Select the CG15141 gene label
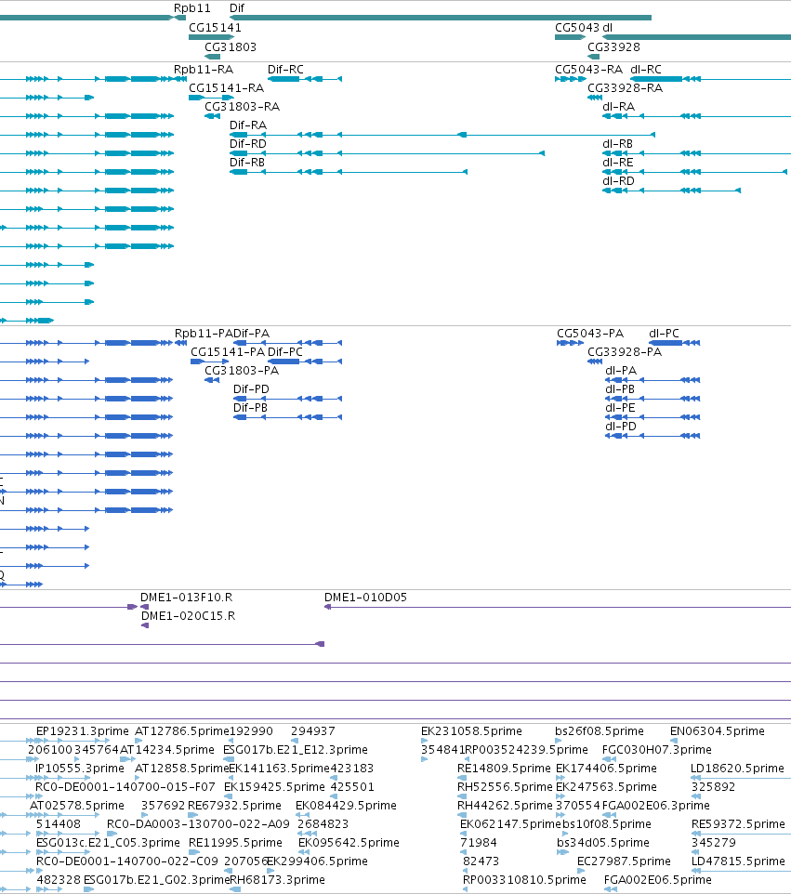The image size is (791, 894). click(215, 27)
